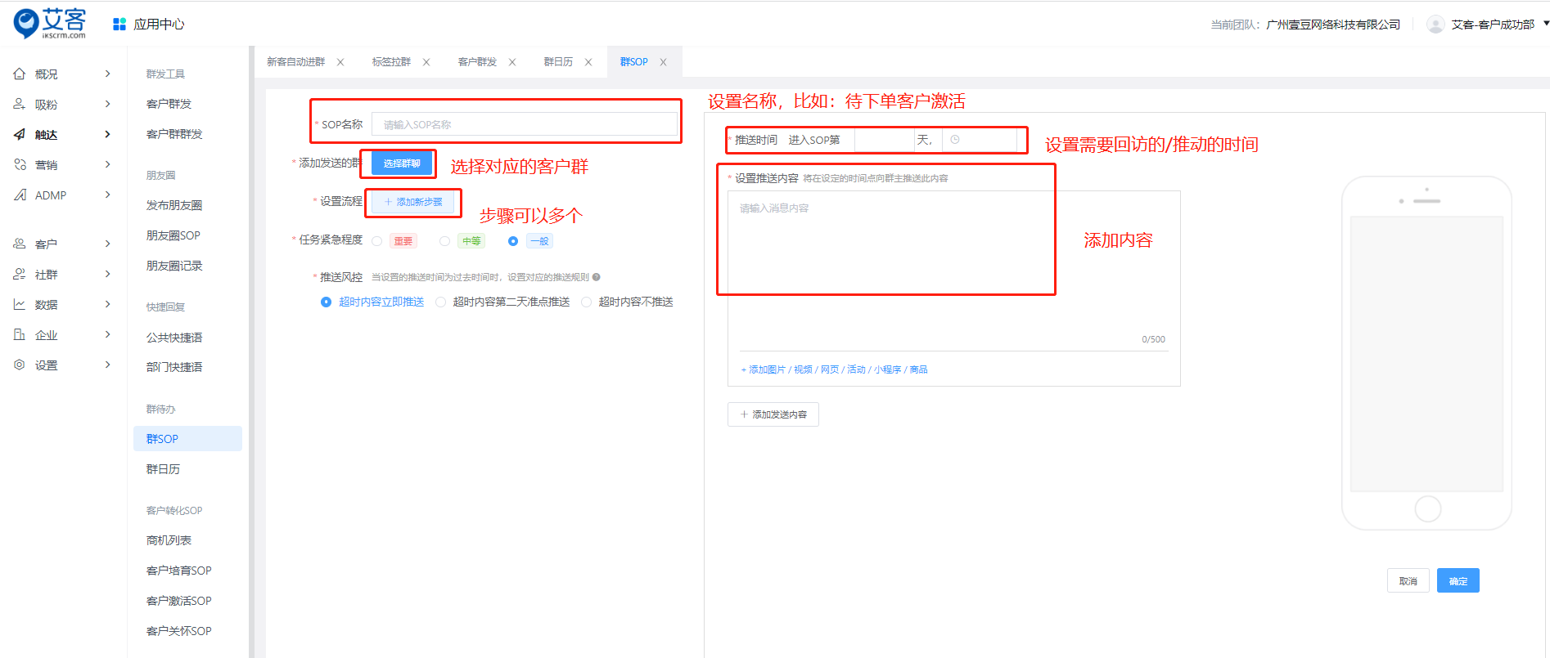Screen dimensions: 1550x658
Task: Switch to the 客户群发 tab
Action: click(477, 62)
